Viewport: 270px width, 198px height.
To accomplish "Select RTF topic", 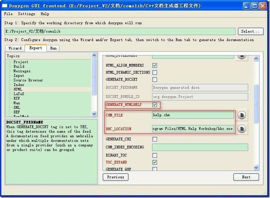I will click(x=17, y=99).
